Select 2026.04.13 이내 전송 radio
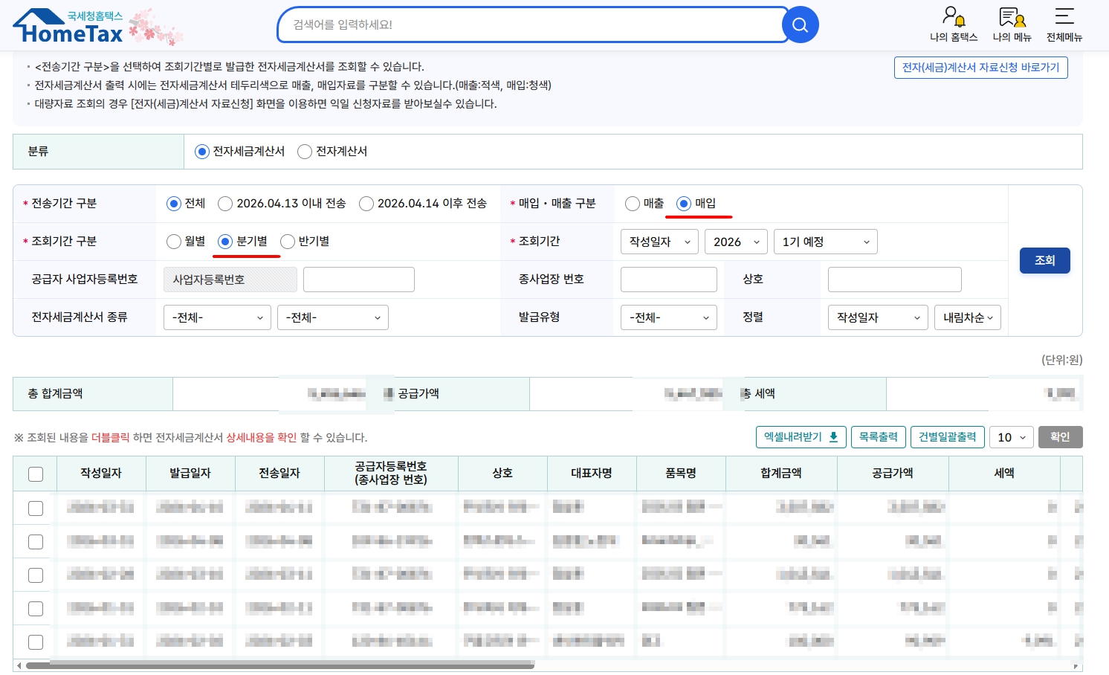Screen dimensions: 1109x675 click(x=225, y=204)
